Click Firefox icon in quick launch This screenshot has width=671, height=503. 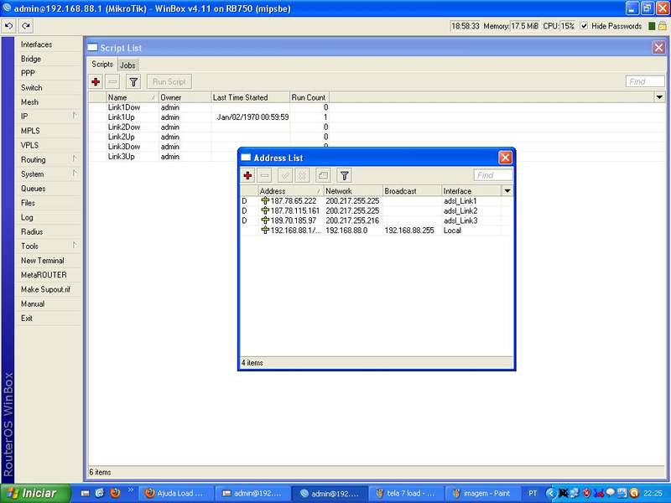(x=115, y=493)
